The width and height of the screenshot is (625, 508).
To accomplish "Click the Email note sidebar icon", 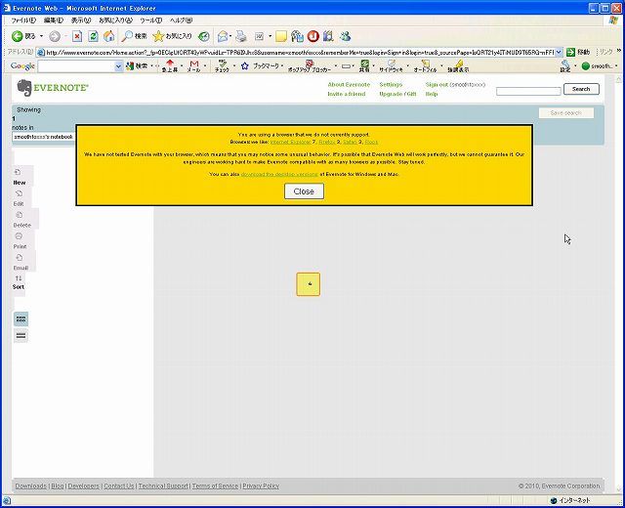I will coord(21,263).
